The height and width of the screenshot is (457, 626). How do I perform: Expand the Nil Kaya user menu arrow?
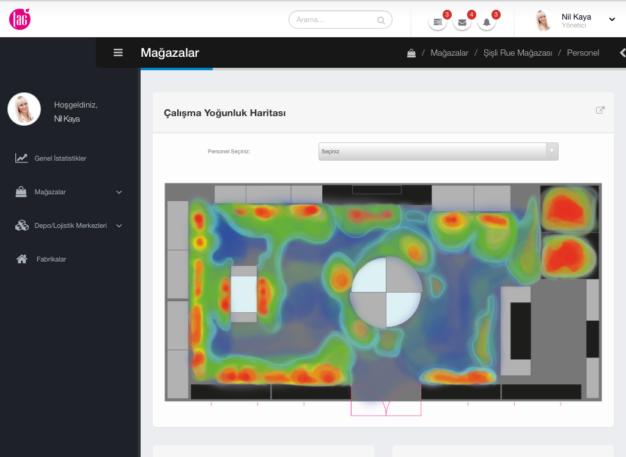(x=612, y=20)
